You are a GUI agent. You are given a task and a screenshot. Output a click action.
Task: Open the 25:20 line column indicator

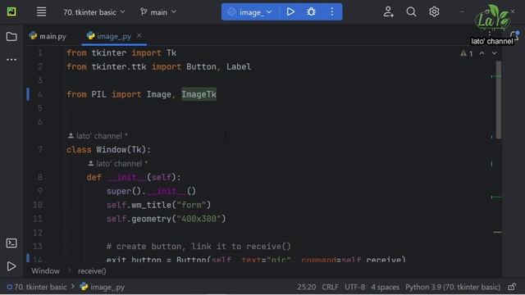click(306, 287)
